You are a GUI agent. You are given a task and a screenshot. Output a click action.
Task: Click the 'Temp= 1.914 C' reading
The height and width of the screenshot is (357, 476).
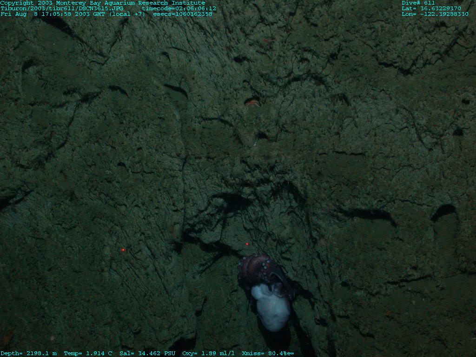click(x=88, y=353)
